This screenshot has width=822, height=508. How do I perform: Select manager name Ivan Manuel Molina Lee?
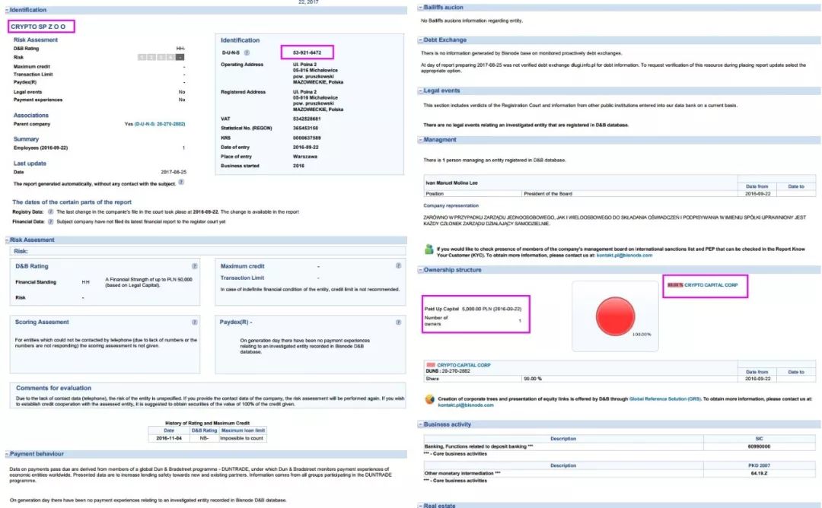[x=451, y=183]
